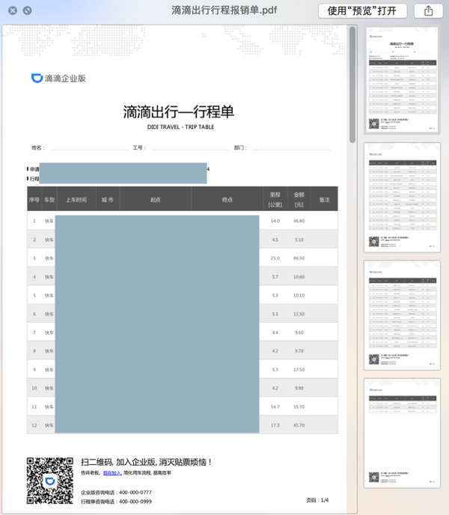Click the 城市 column header
449x515 pixels.
click(108, 200)
